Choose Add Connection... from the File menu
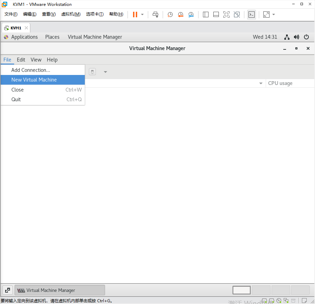The width and height of the screenshot is (315, 304). tap(43, 70)
